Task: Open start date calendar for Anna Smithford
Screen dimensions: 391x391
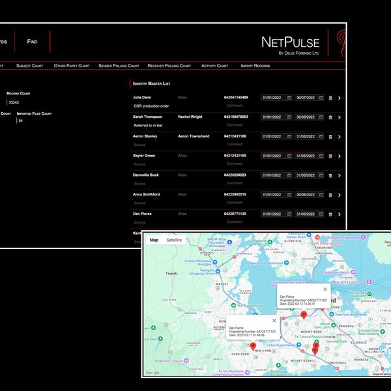Action: pyautogui.click(x=289, y=195)
